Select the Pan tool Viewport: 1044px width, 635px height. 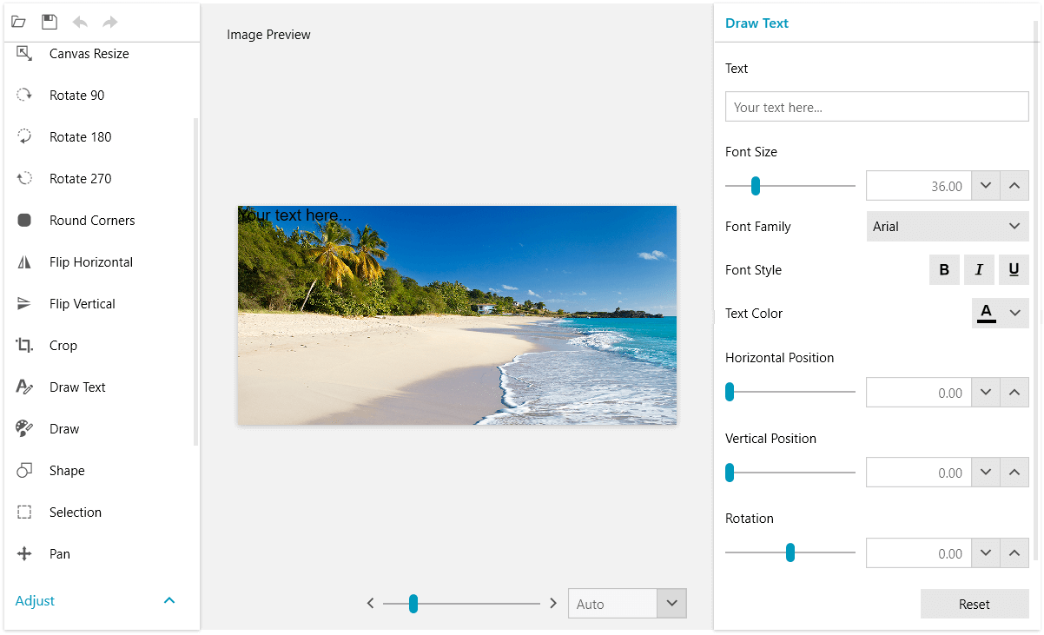pyautogui.click(x=61, y=553)
